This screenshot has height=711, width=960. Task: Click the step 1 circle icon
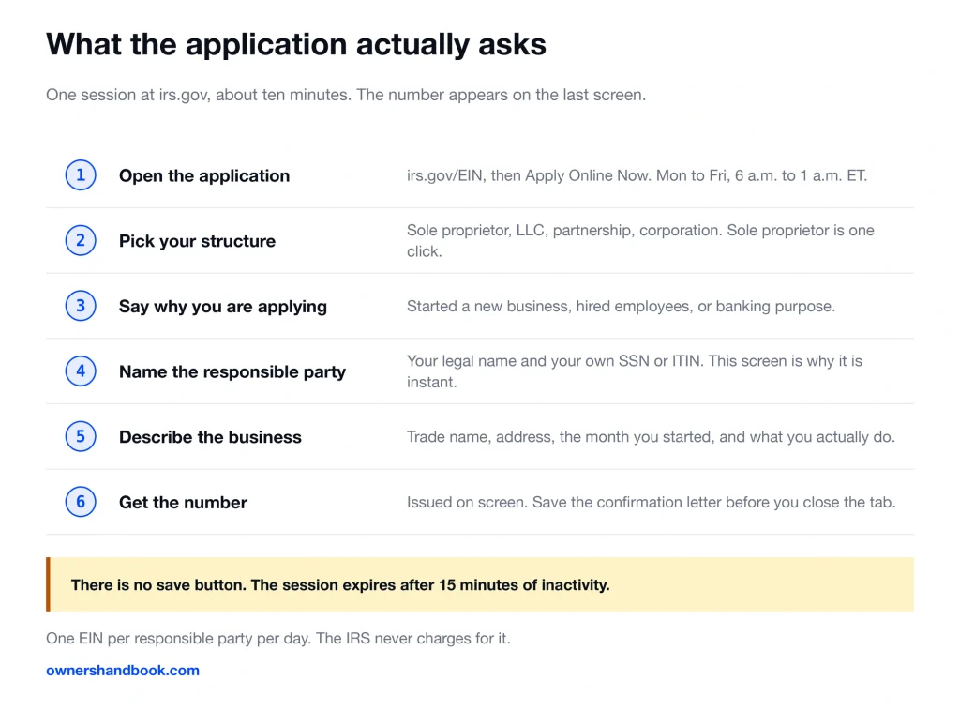[81, 175]
